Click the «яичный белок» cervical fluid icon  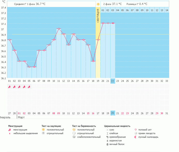tap(107, 144)
